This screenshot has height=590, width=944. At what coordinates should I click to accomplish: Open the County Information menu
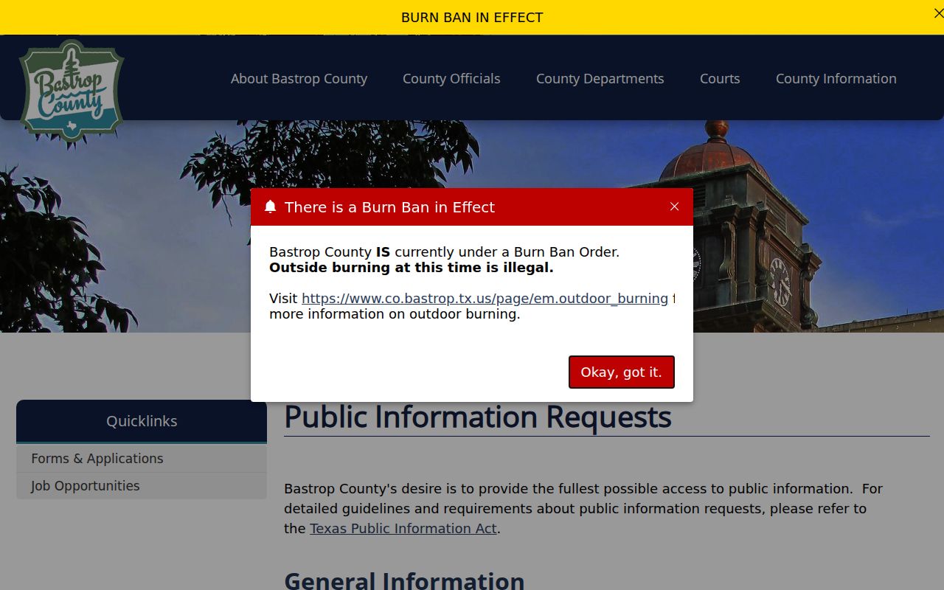coord(836,79)
